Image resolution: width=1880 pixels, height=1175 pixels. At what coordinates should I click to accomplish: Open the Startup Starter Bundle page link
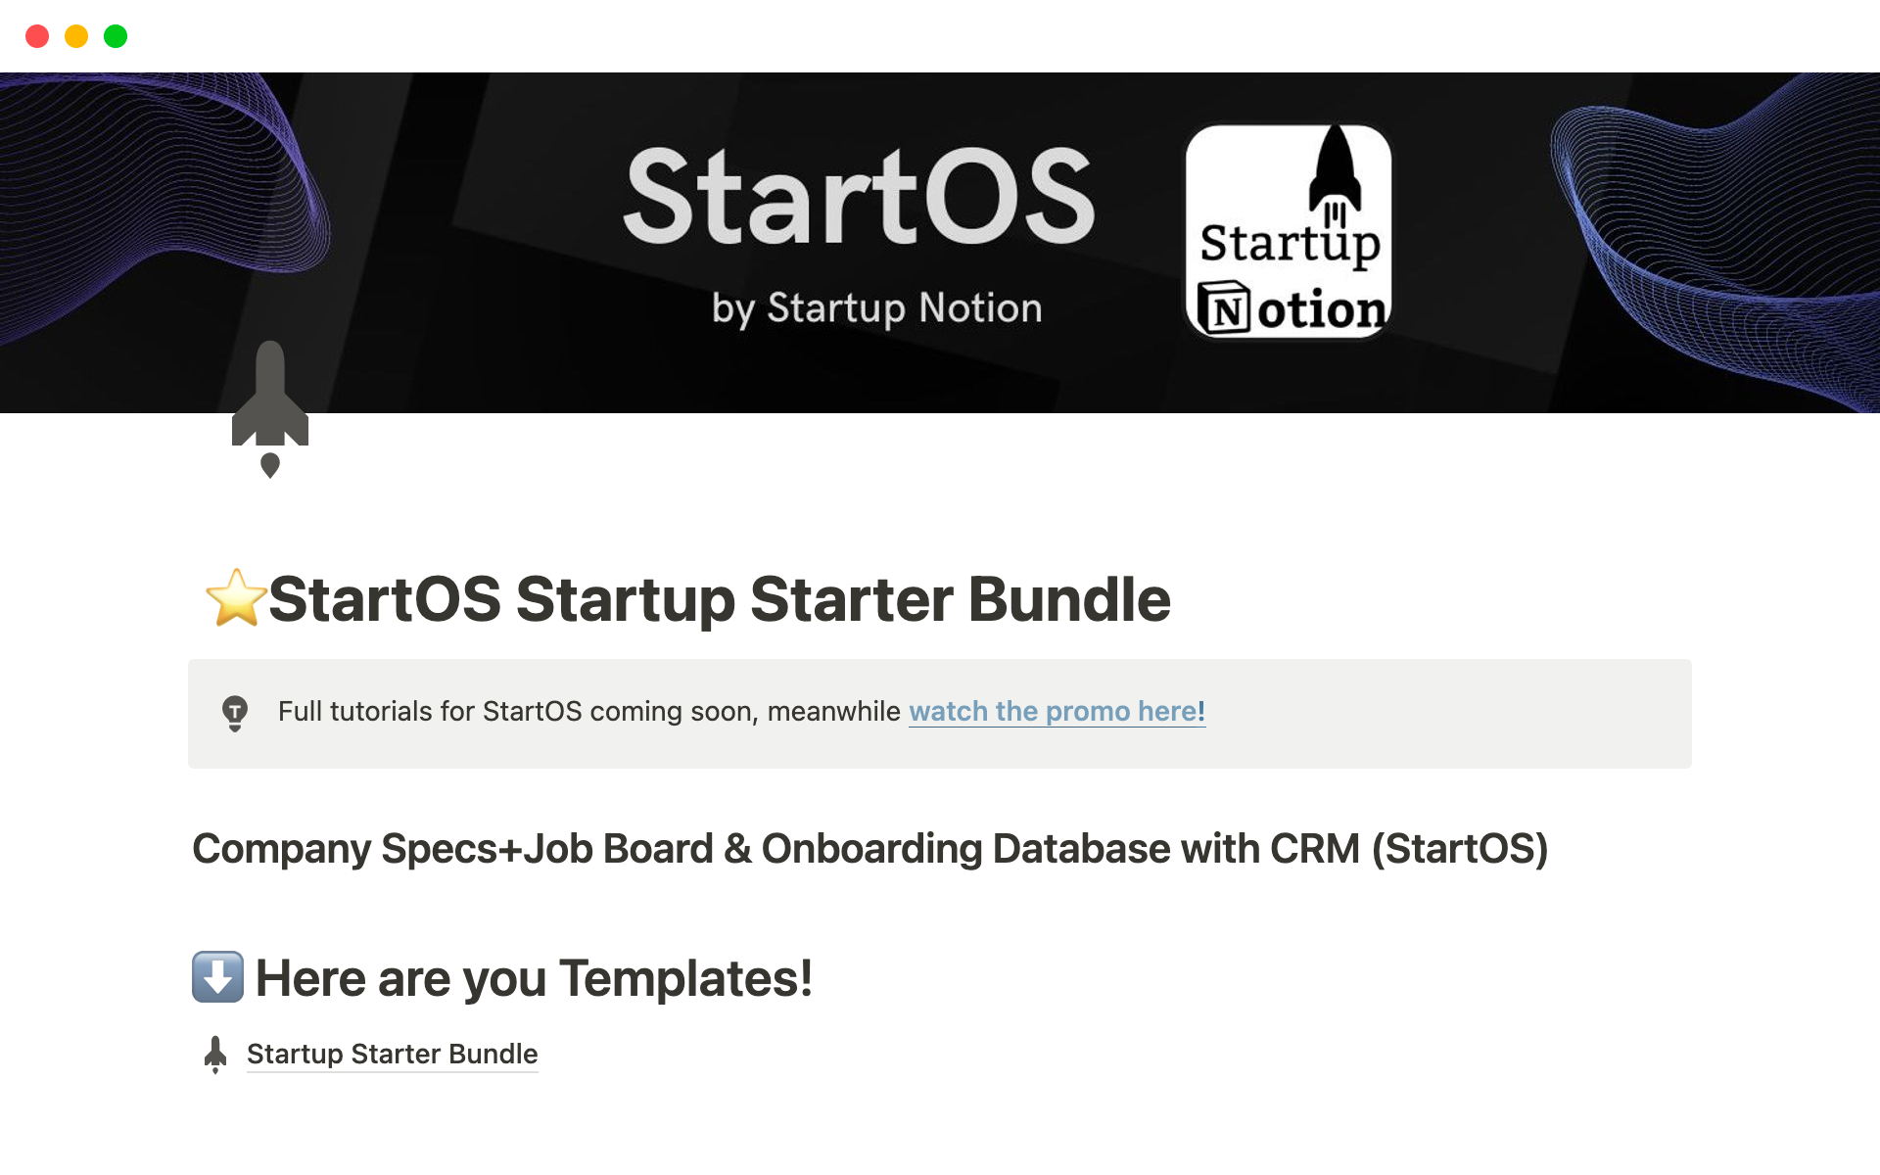tap(392, 1055)
